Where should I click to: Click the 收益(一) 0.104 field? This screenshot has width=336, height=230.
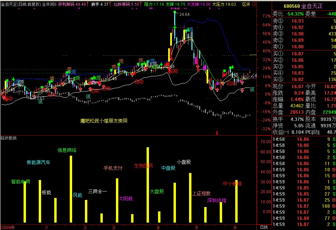coord(288,132)
